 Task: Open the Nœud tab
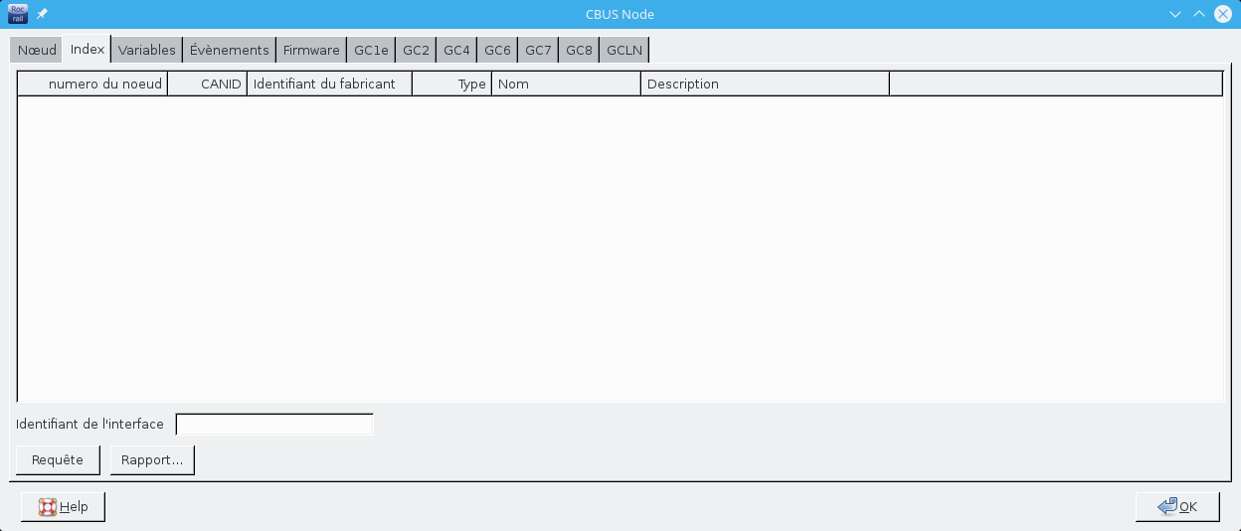coord(37,50)
